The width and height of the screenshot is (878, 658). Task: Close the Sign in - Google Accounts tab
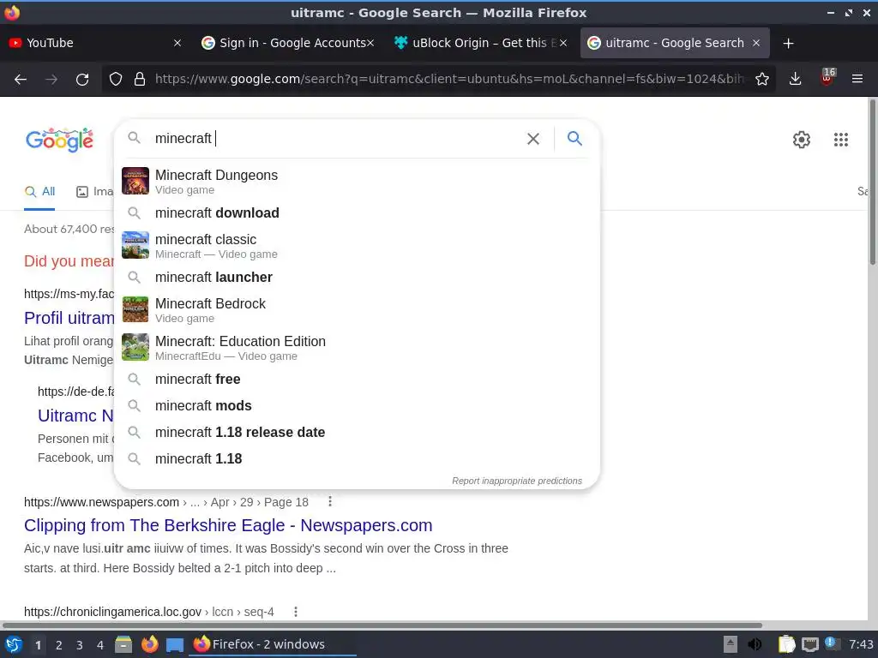click(370, 43)
